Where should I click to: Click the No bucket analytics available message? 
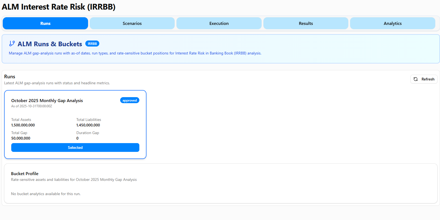[x=46, y=194]
